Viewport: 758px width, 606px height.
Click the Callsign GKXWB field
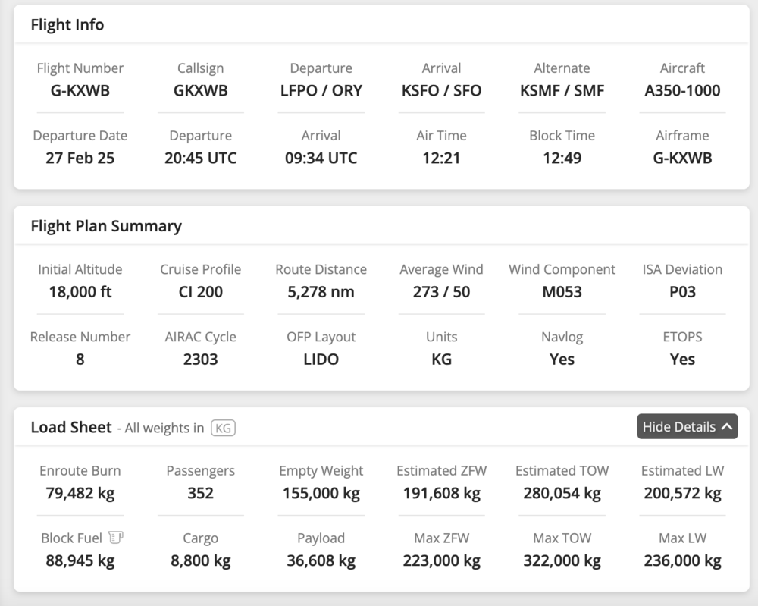[x=200, y=90]
